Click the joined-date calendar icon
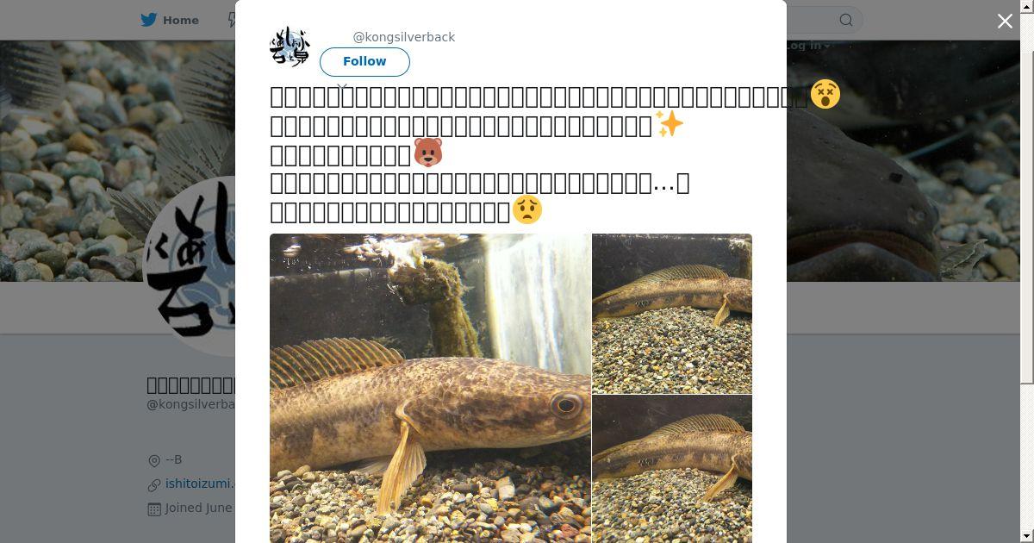Image resolution: width=1034 pixels, height=543 pixels. pyautogui.click(x=154, y=509)
